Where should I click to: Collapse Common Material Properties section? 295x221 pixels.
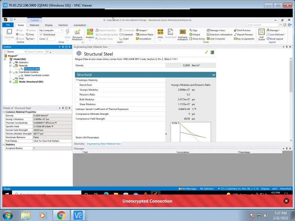click(x=3, y=112)
